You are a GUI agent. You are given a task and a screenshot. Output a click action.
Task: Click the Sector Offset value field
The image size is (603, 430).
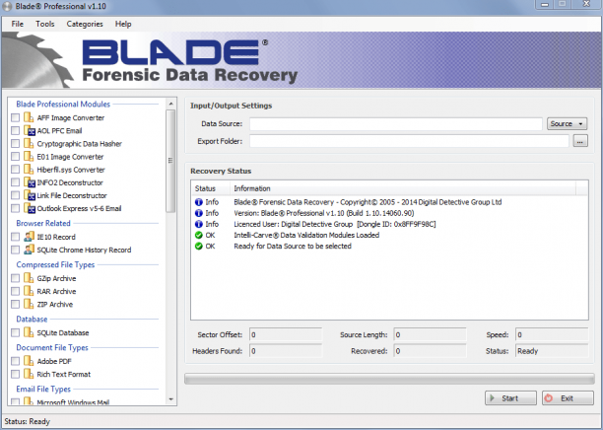286,334
